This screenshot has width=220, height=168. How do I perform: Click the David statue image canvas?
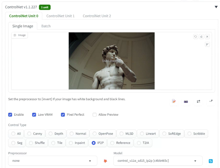(111, 61)
